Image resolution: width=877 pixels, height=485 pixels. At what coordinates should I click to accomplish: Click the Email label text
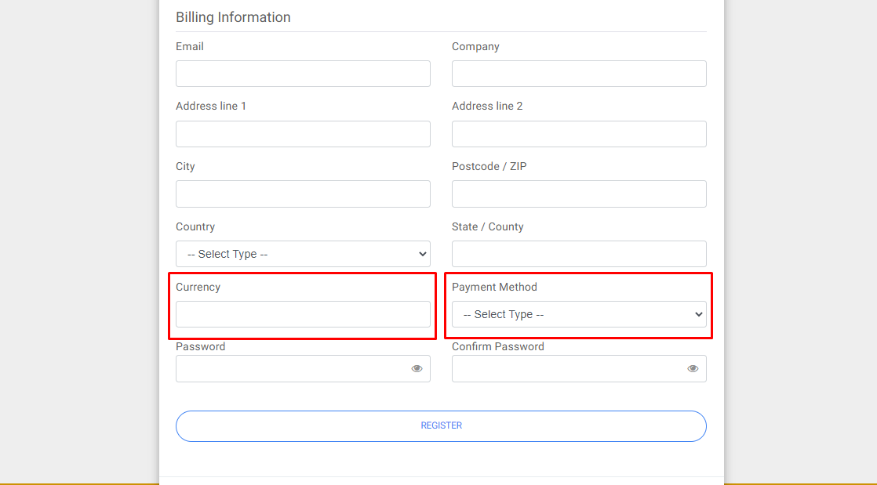pyautogui.click(x=190, y=46)
